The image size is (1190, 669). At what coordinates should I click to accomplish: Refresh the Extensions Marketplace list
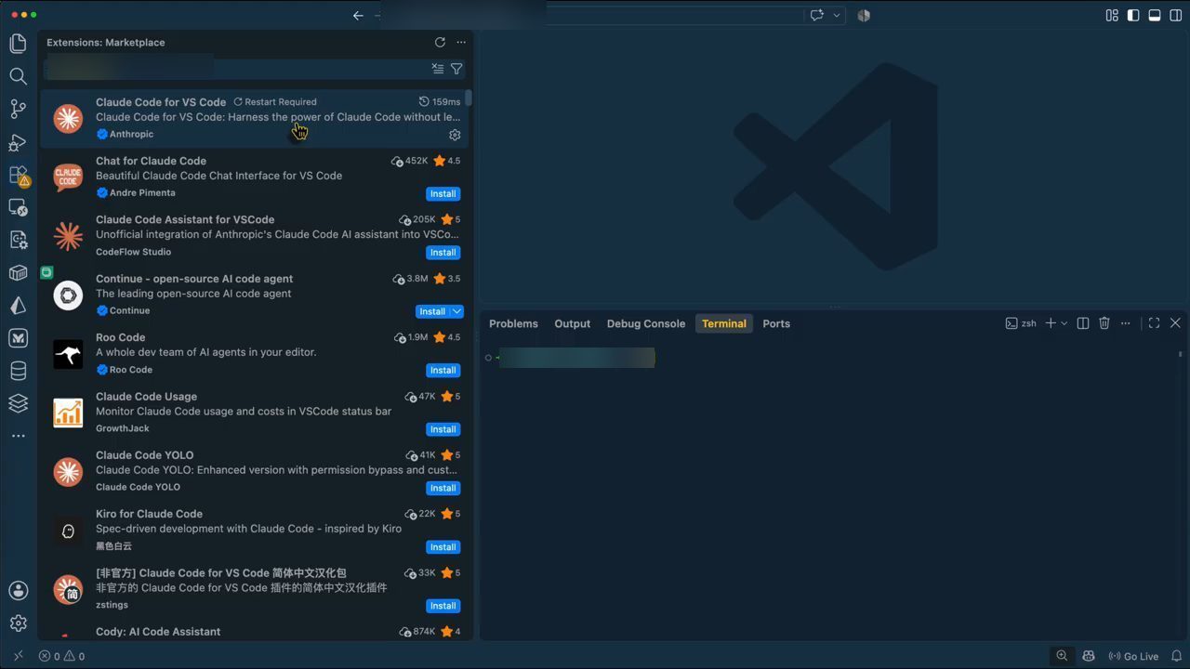[440, 43]
